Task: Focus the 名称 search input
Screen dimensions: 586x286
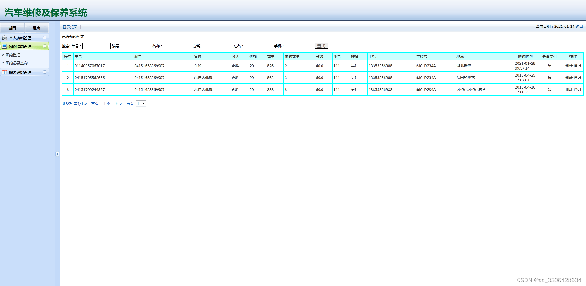Action: click(x=178, y=46)
